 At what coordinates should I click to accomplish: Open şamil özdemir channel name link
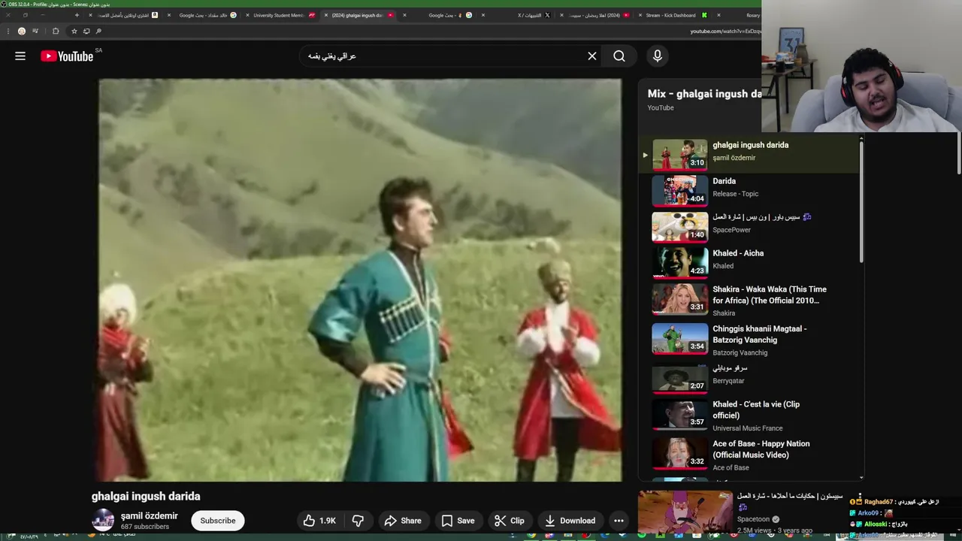point(150,515)
